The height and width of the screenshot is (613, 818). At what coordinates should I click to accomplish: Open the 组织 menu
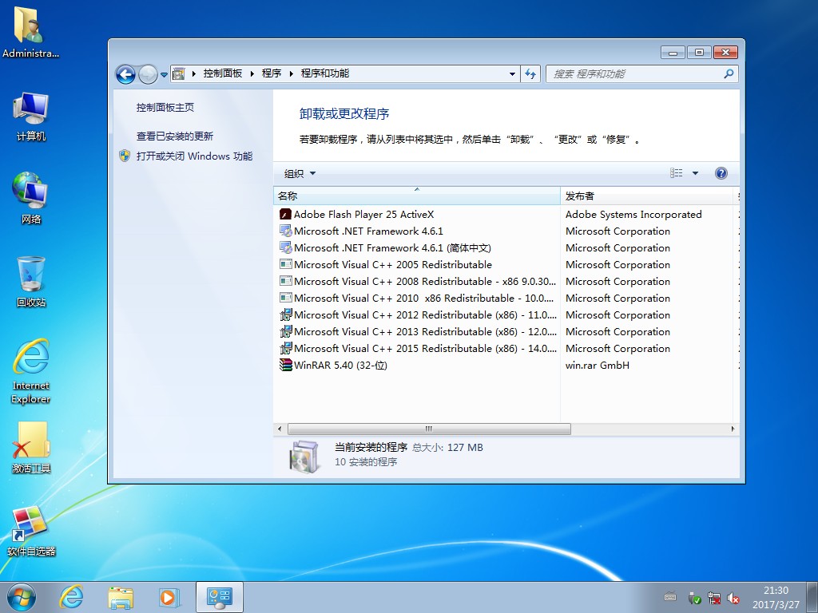click(300, 173)
